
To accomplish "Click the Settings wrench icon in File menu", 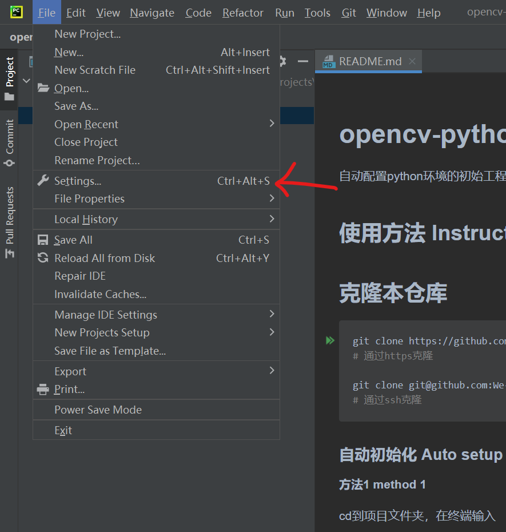I will 43,181.
